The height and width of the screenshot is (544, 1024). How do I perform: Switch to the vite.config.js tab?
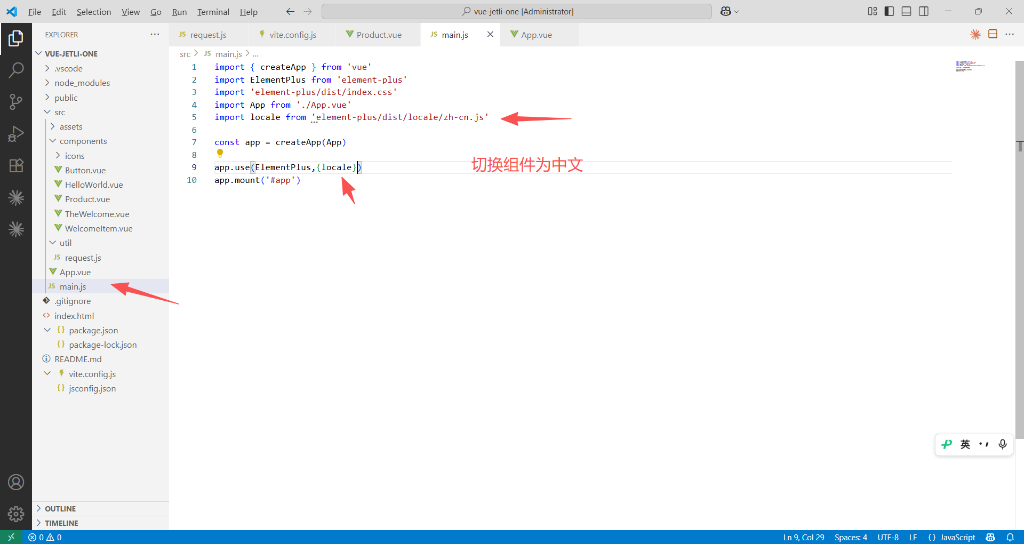click(292, 35)
